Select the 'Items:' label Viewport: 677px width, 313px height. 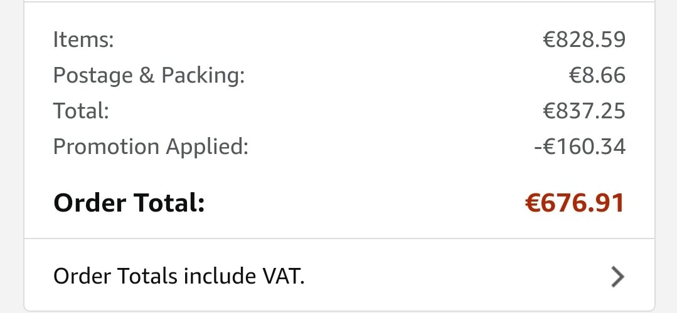(83, 39)
